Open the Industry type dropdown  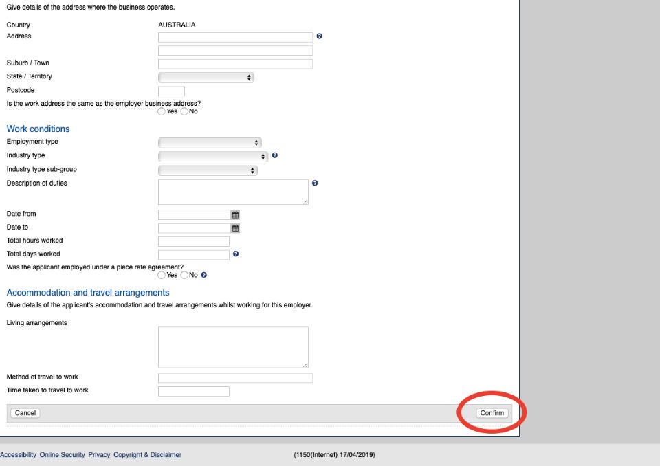(213, 157)
